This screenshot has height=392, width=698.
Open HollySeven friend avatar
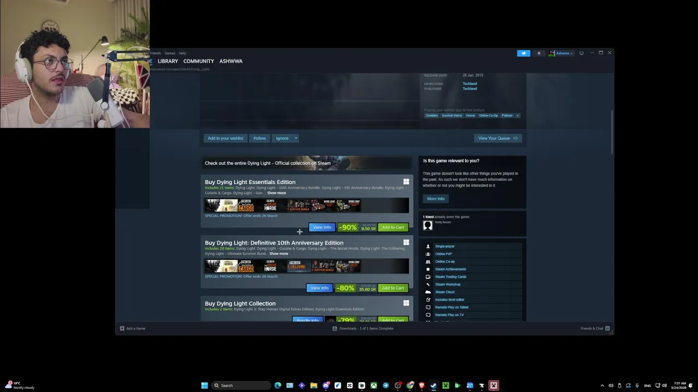coord(428,225)
